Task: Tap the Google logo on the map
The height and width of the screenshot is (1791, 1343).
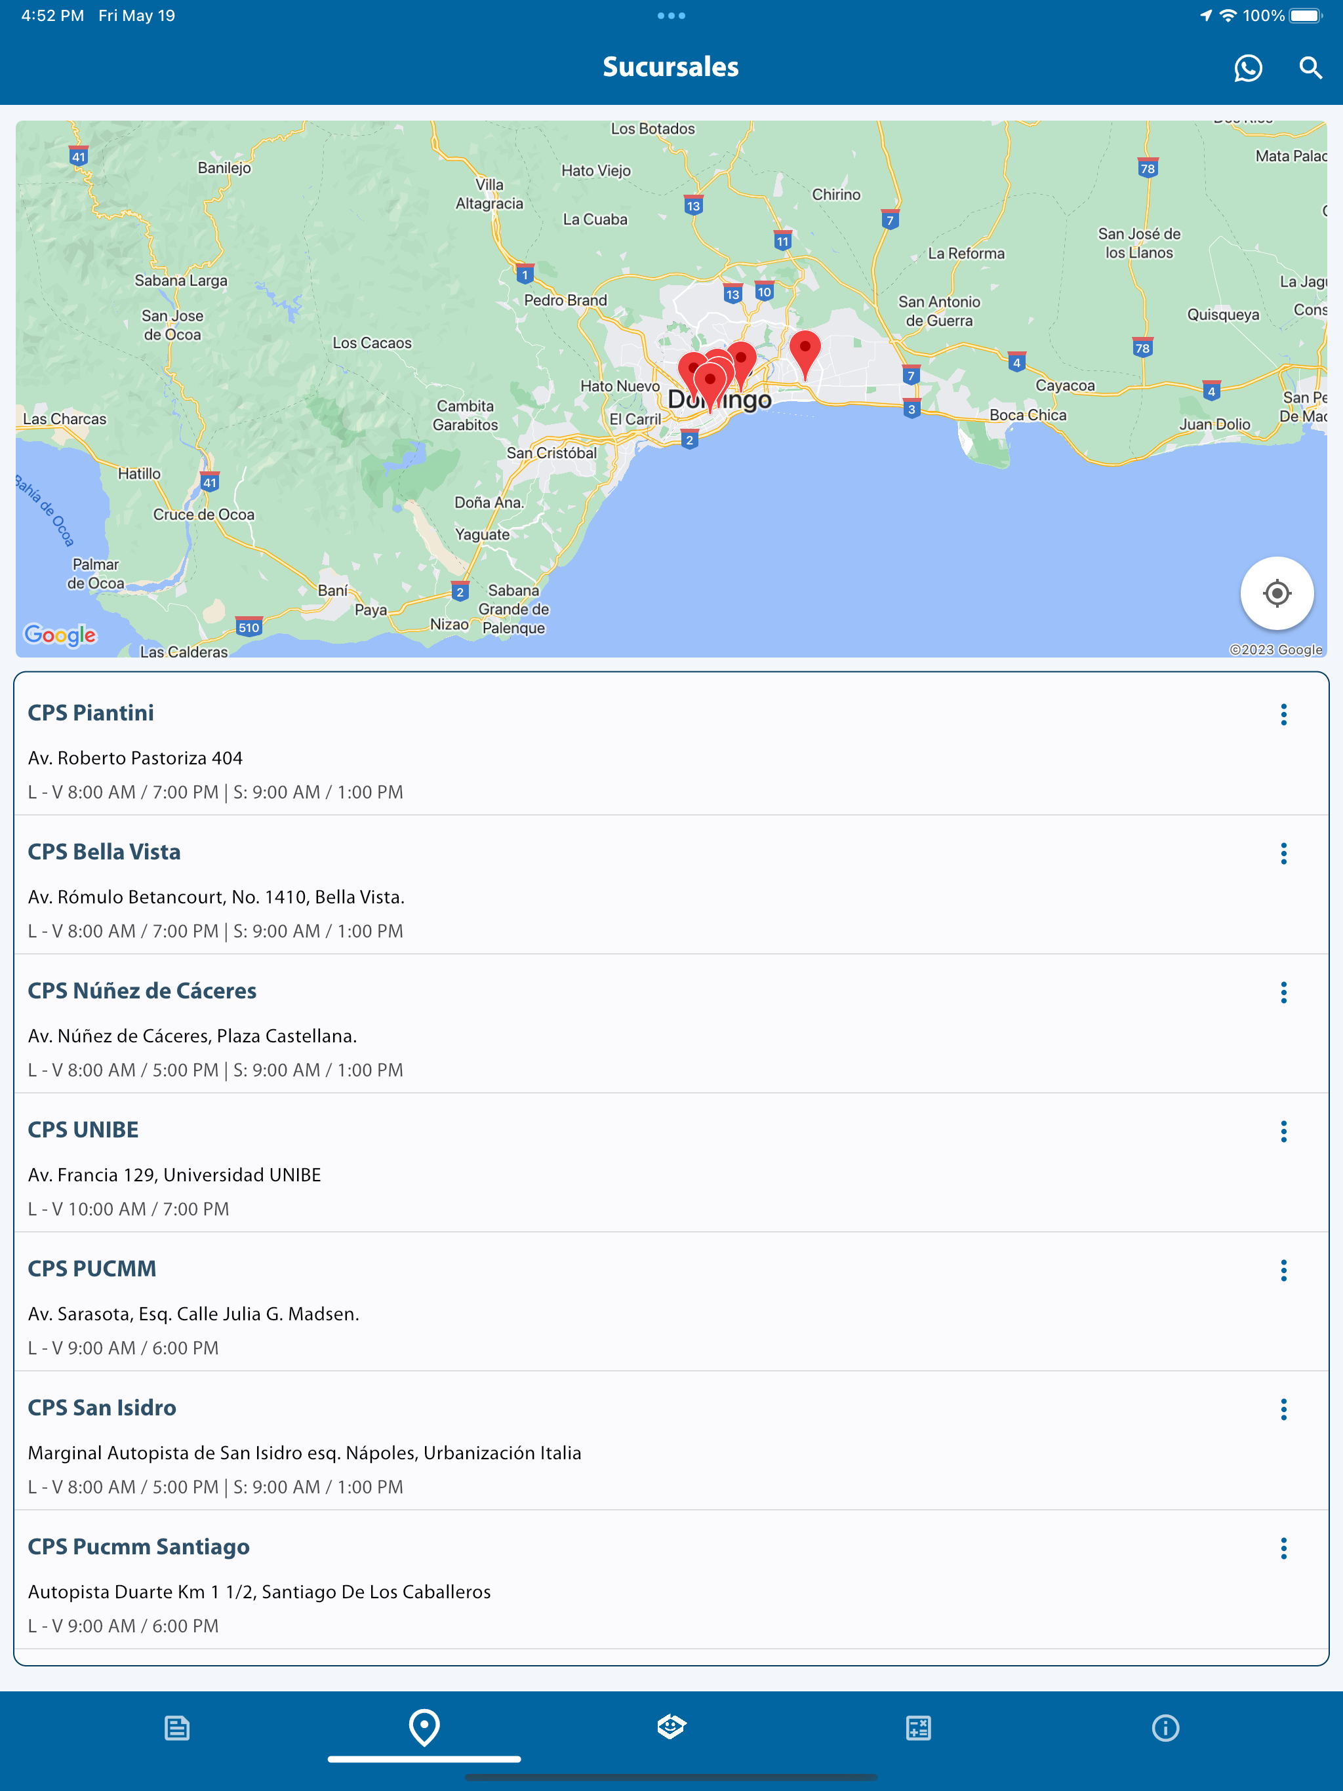Action: tap(60, 635)
